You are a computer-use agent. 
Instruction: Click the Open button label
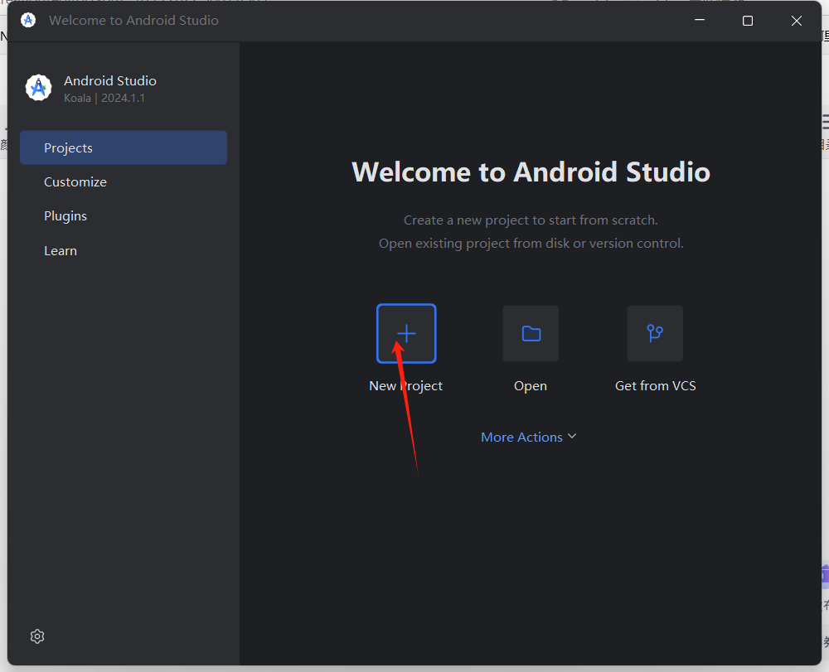point(531,385)
